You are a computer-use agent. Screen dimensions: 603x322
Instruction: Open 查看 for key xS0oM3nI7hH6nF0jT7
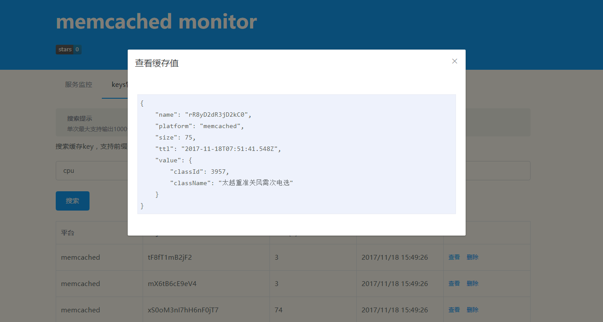[454, 310]
